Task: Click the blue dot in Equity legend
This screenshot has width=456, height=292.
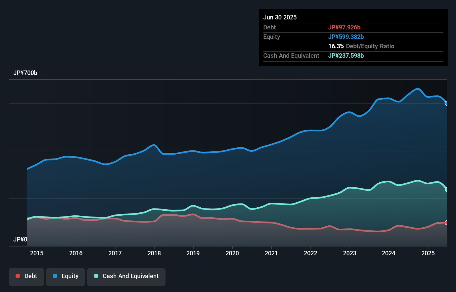Action: click(55, 276)
